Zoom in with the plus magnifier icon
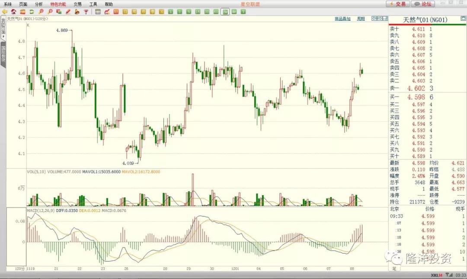This screenshot has height=279, width=467. (x=41, y=12)
